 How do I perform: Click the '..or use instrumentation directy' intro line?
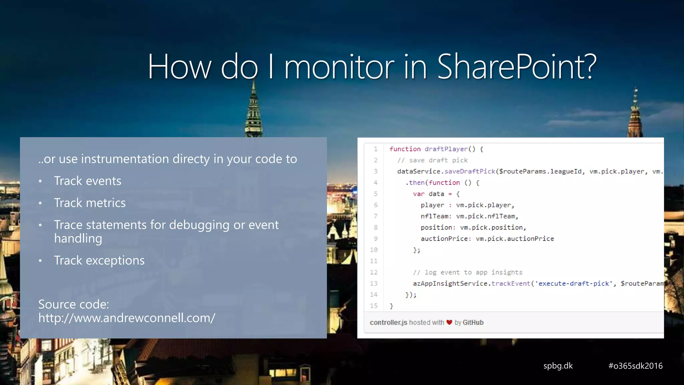[x=168, y=159]
